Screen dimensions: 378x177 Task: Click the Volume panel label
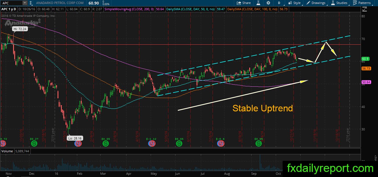(x=7, y=151)
